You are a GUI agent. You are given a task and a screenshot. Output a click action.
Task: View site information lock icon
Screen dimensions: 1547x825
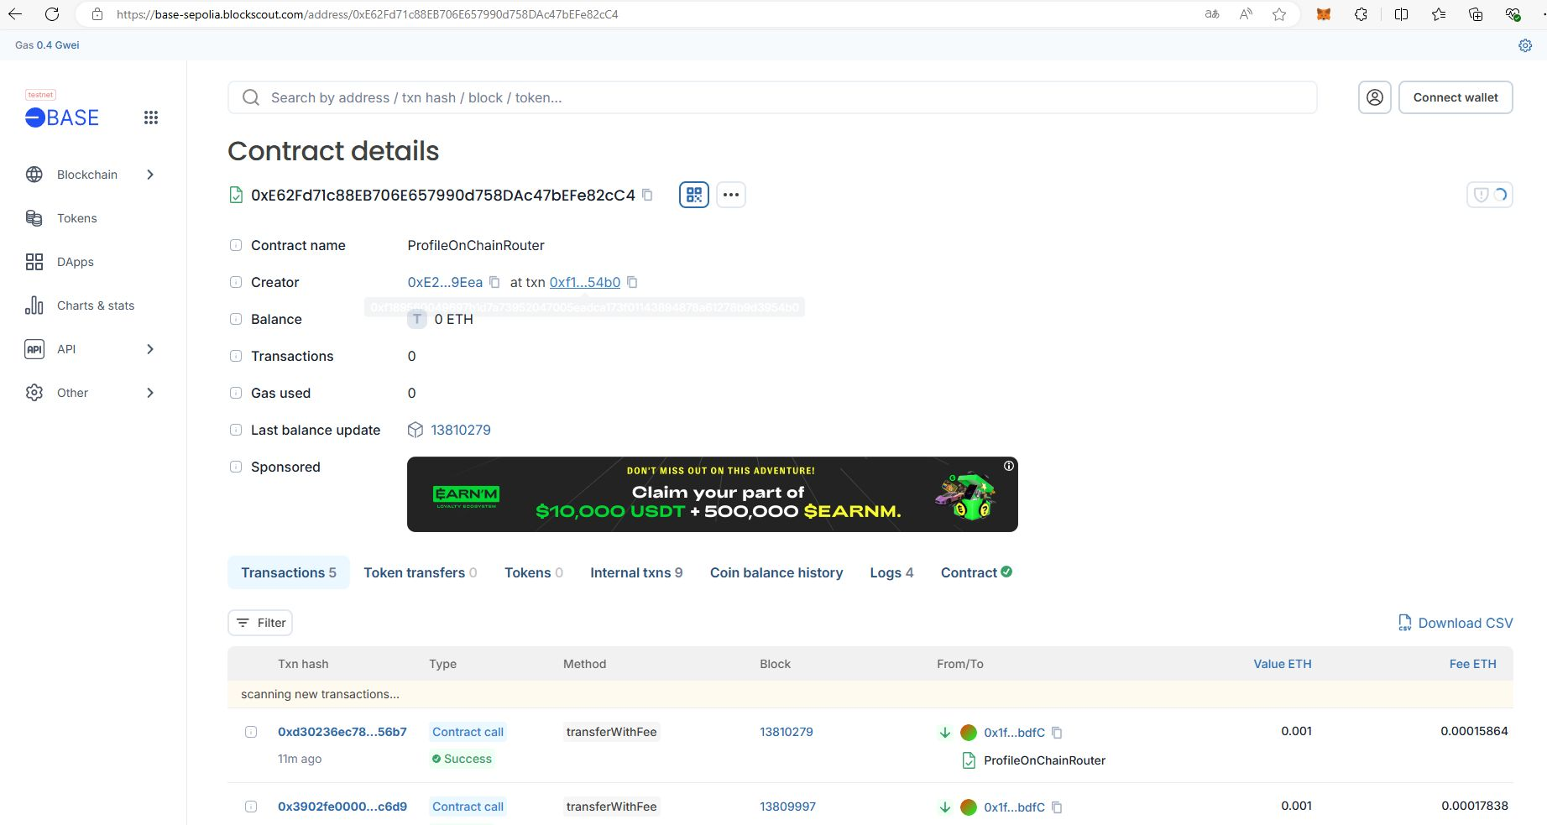(97, 14)
